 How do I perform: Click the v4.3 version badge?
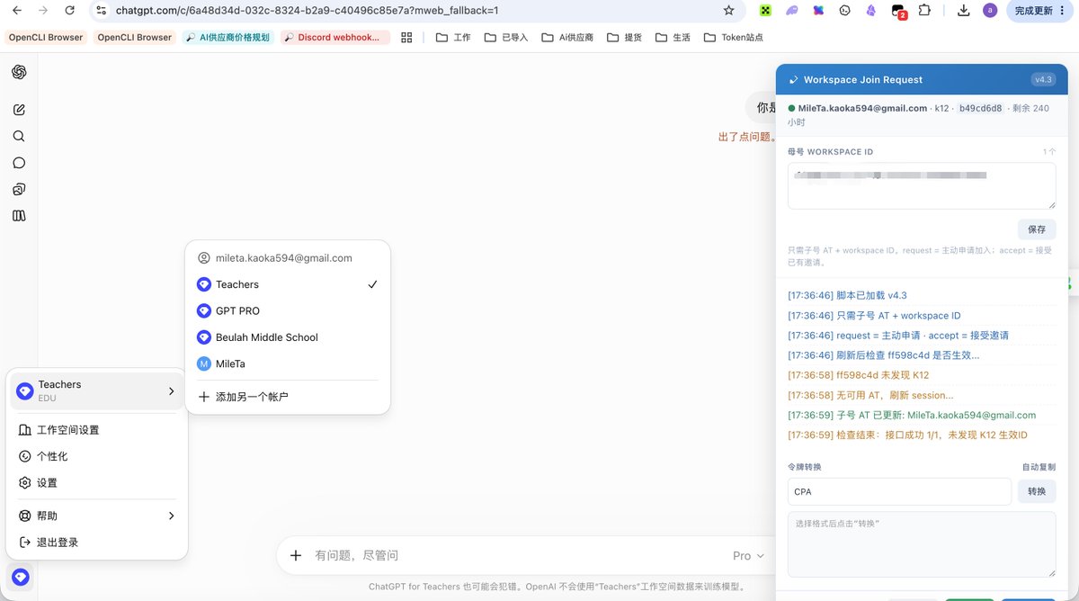coord(1043,79)
